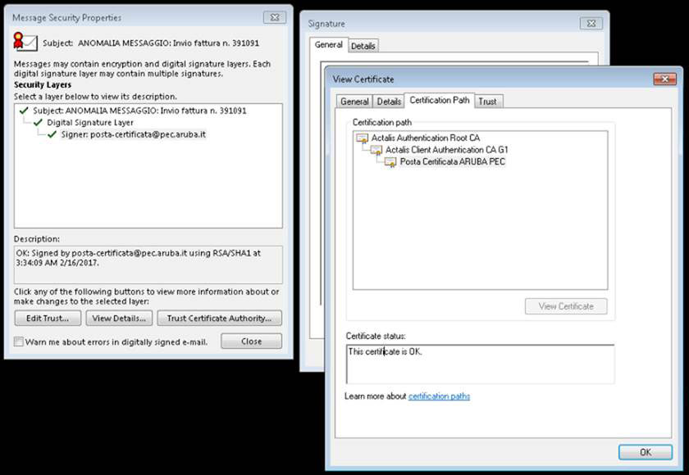Viewport: 689px width, 475px height.
Task: Click the certificate icon for Posta Certificata ARUBA PEC
Action: click(x=390, y=162)
